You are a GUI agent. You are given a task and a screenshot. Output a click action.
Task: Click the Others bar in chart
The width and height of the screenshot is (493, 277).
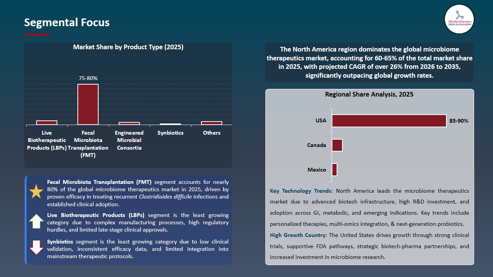click(x=211, y=123)
